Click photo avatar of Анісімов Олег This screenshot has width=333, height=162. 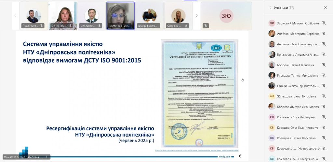[x=272, y=44]
